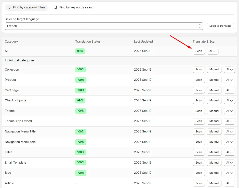Image resolution: width=239 pixels, height=188 pixels.
Task: Open AI dropdown for Navigation Menu Title
Action: pos(229,131)
